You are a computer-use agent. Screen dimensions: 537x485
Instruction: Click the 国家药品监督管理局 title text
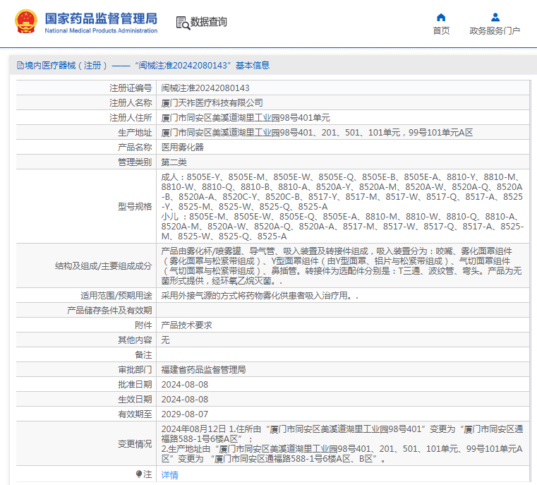pyautogui.click(x=101, y=18)
